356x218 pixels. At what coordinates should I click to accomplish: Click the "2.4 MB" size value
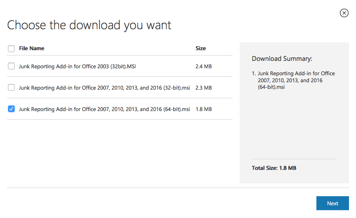(203, 66)
